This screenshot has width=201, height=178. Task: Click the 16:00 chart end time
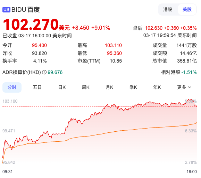click(192, 172)
